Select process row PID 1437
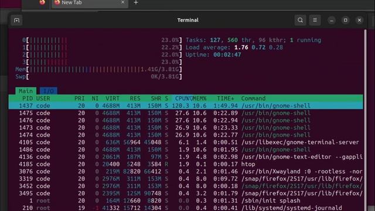375x211 pixels. [x=186, y=105]
